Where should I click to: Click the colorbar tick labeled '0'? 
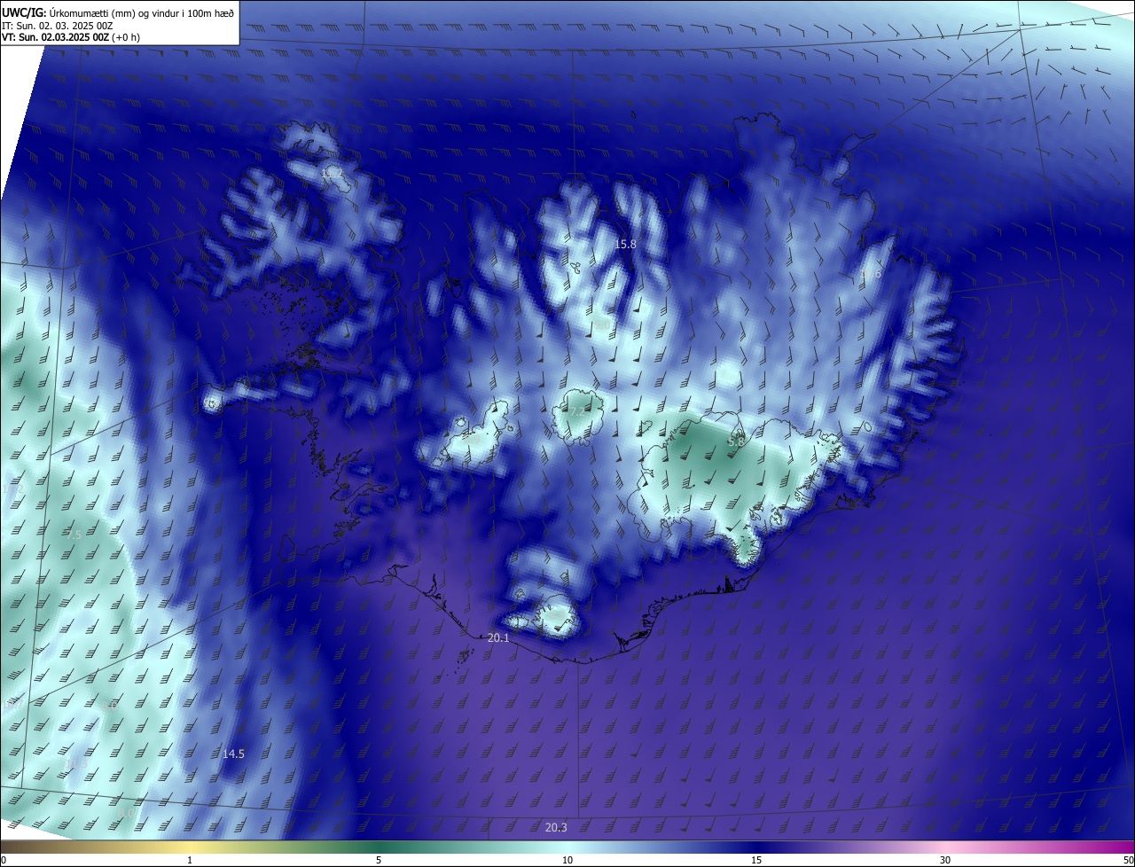point(4,860)
